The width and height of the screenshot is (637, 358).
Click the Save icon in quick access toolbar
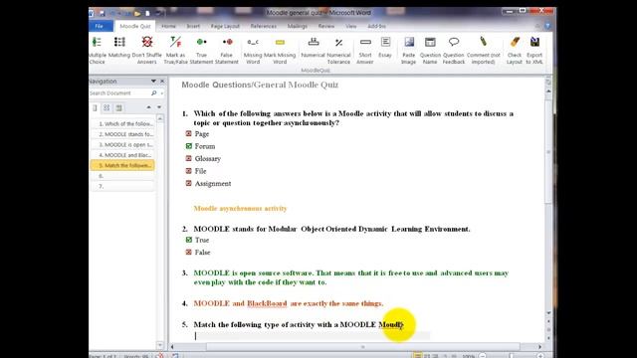102,13
